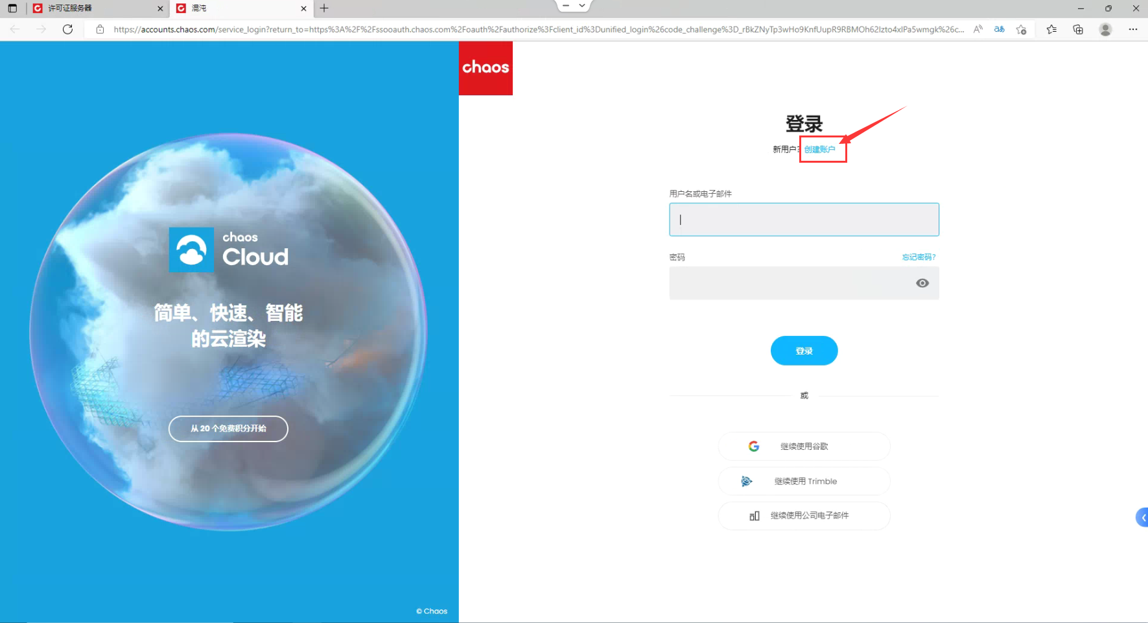The height and width of the screenshot is (623, 1148).
Task: Close the 许可证服务器 tab
Action: (160, 8)
